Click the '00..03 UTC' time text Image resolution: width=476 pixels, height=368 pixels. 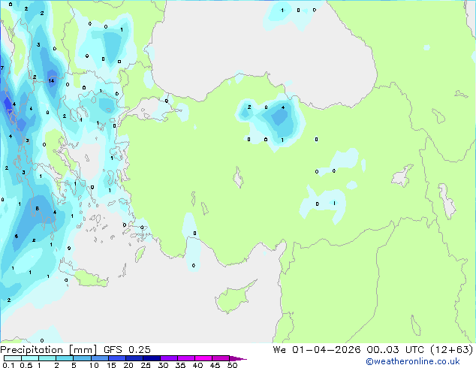click(395, 350)
